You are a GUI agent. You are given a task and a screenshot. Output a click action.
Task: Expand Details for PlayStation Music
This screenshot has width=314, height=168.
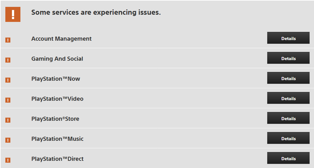288,138
